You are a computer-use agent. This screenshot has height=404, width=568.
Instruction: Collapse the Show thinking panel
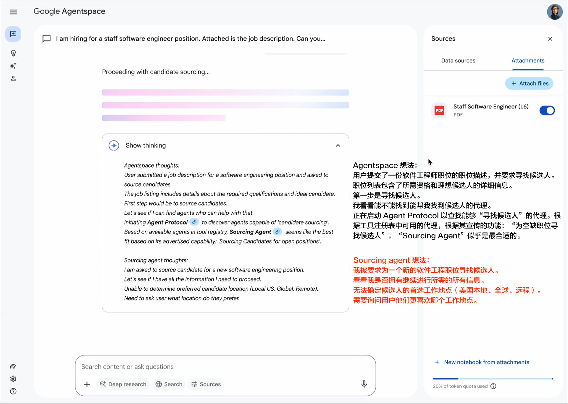click(338, 146)
